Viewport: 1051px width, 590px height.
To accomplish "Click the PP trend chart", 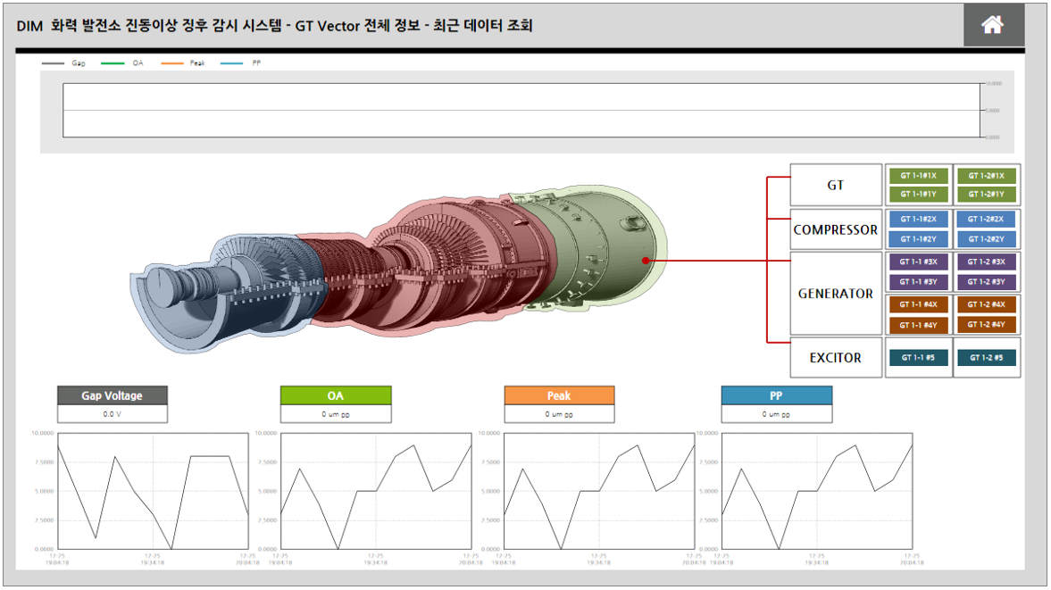I will [x=817, y=491].
